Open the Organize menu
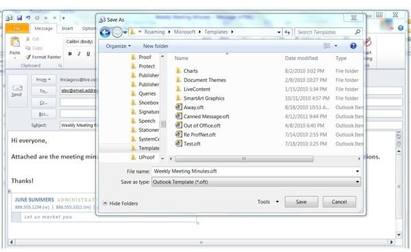This screenshot has height=252, width=411. point(118,46)
